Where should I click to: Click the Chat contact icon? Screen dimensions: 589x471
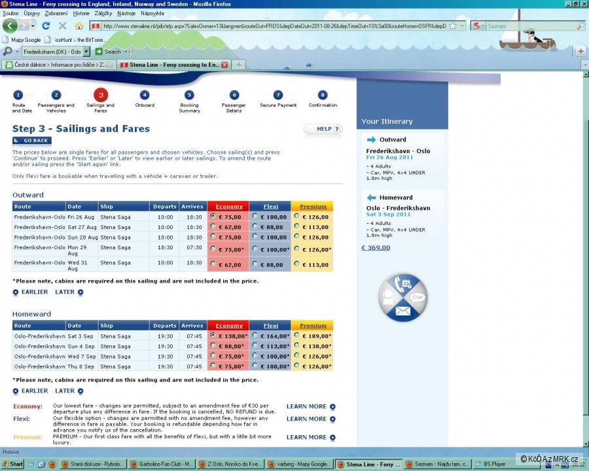418,297
